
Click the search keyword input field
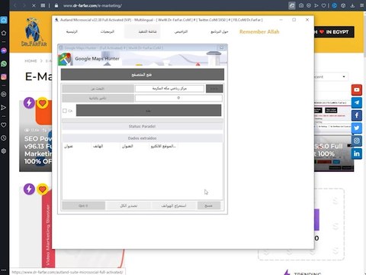pos(169,89)
